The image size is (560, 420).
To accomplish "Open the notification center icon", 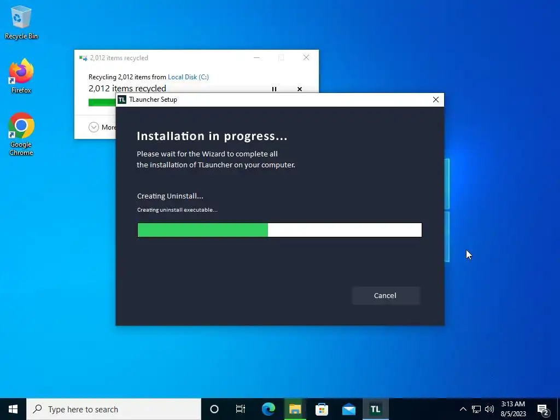I will pos(543,409).
